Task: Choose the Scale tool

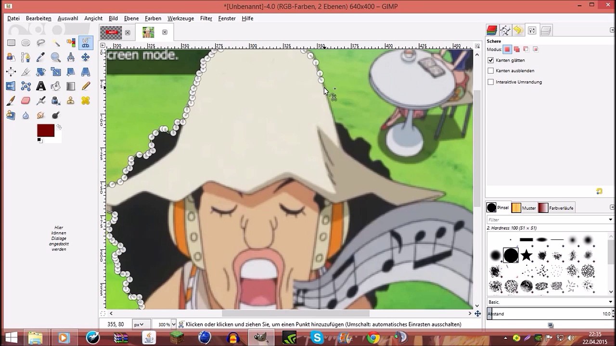Action: (56, 72)
